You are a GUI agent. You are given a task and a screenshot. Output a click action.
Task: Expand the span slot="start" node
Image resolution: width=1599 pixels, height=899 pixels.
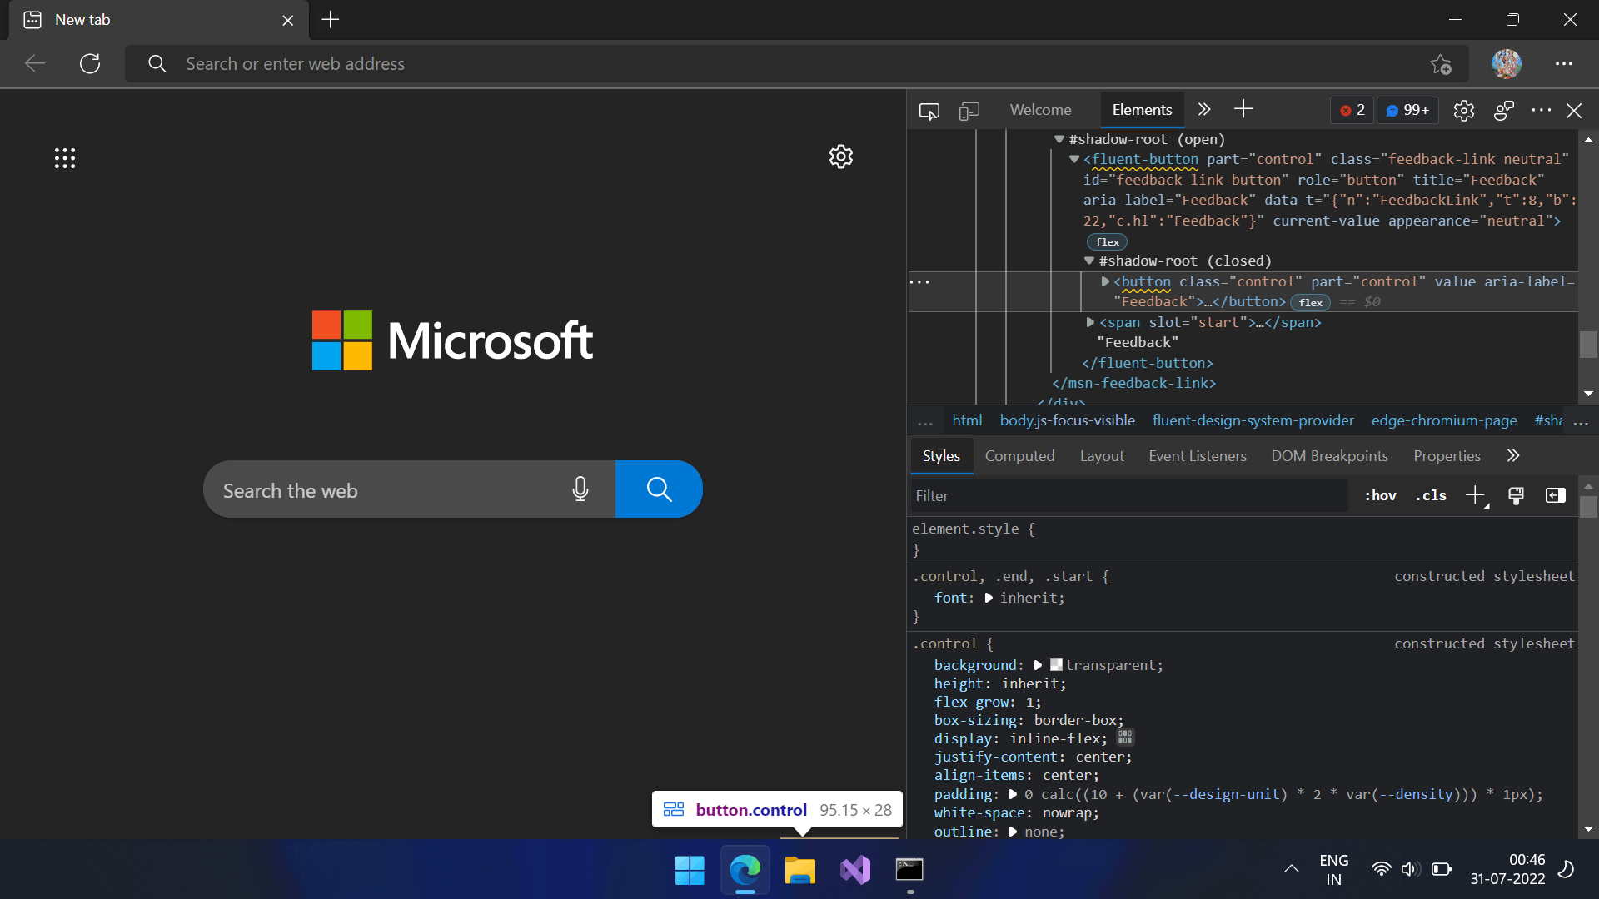1090,322
